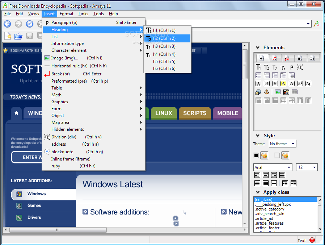Collapse the Apply class section

coord(258,192)
